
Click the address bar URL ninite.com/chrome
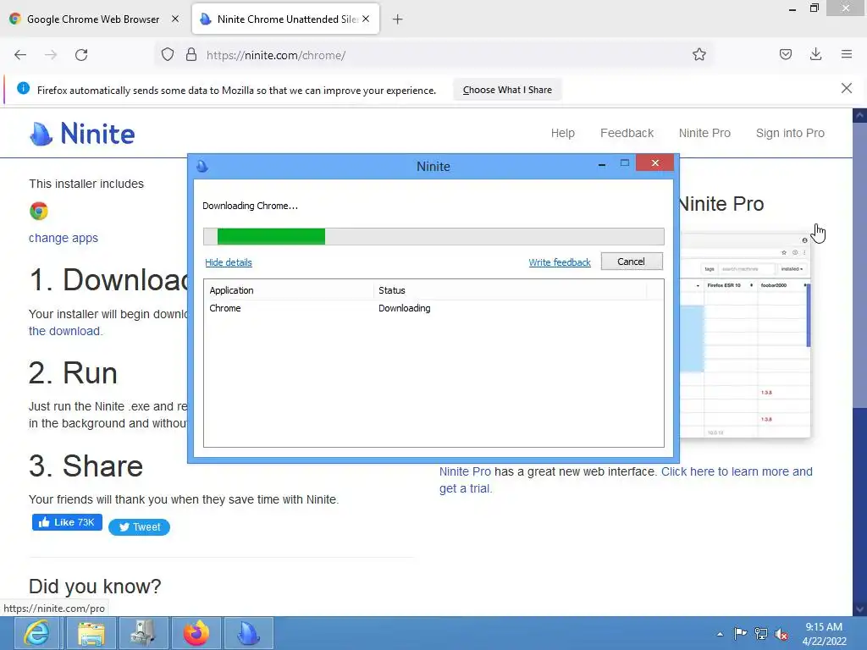pos(276,55)
